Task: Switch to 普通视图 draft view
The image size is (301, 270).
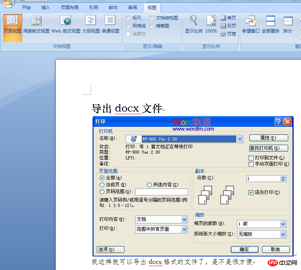Action: tap(110, 25)
